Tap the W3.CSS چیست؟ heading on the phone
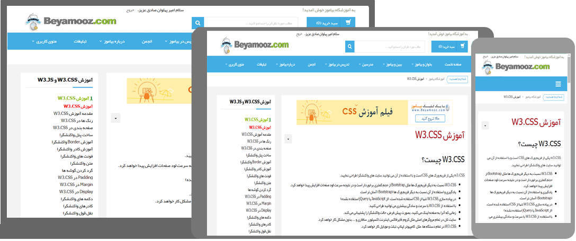This screenshot has width=576, height=241. point(539,144)
